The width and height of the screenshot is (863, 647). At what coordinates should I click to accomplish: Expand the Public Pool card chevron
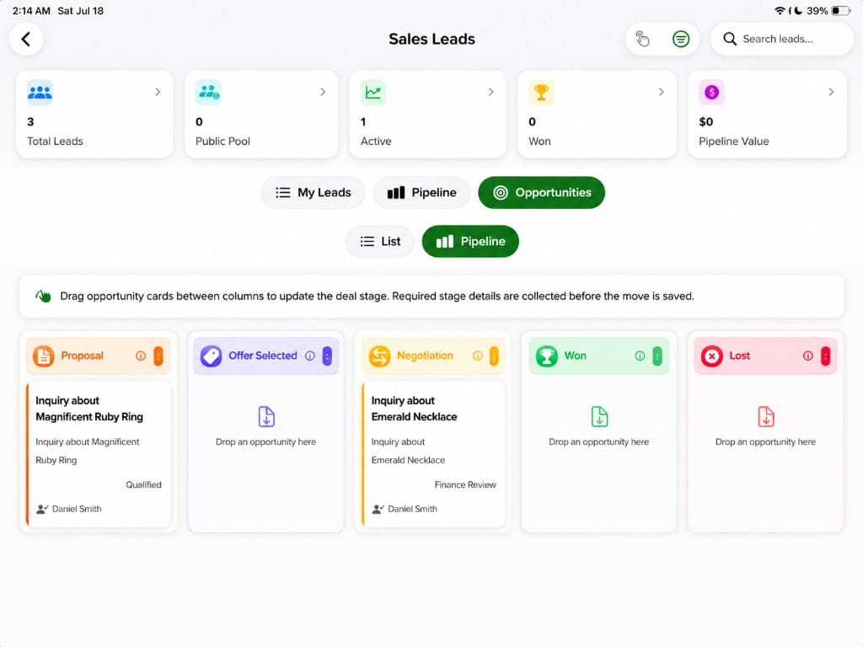(323, 92)
